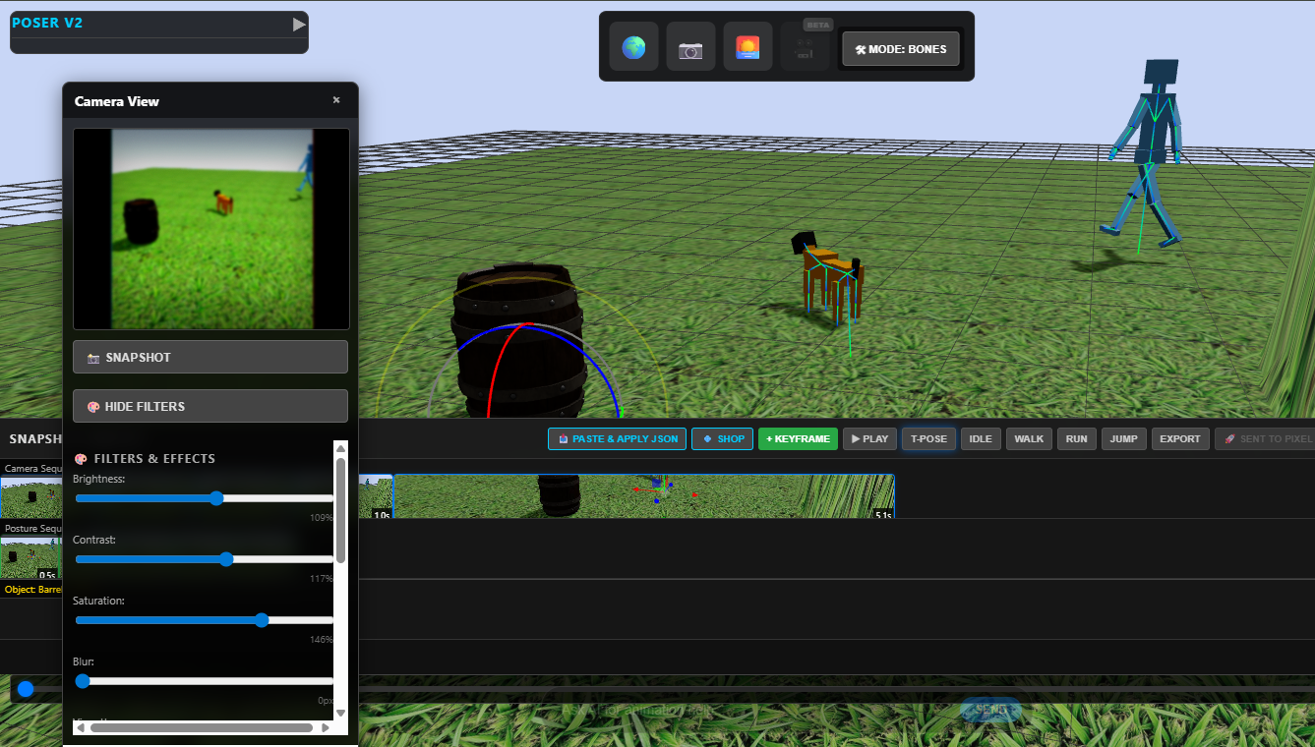Open the globe world settings icon

[633, 45]
